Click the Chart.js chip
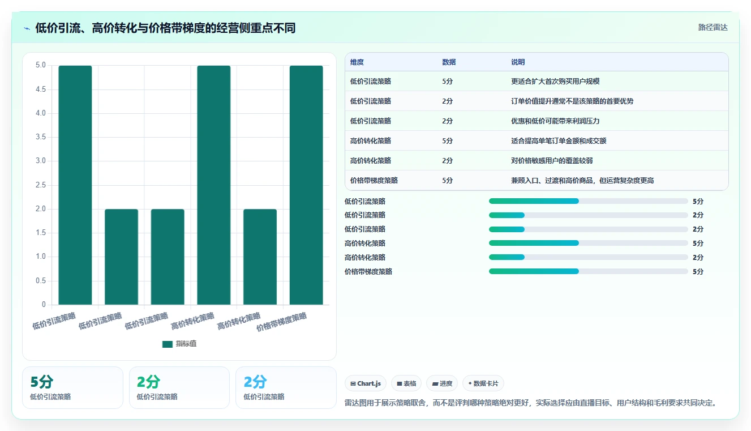 pyautogui.click(x=366, y=383)
